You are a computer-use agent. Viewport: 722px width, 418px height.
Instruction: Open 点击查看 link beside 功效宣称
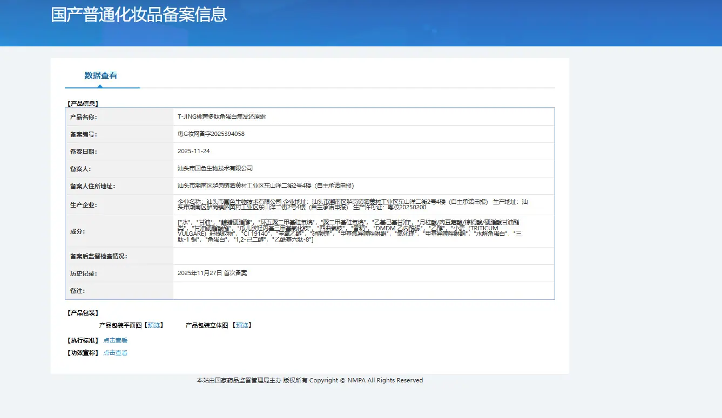(116, 353)
